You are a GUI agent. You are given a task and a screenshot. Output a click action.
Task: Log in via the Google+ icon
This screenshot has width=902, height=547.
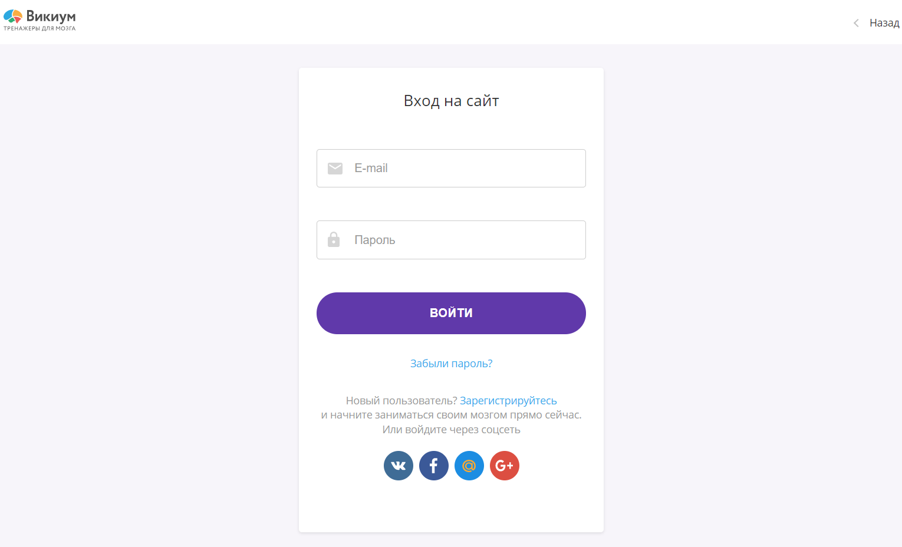(x=505, y=466)
